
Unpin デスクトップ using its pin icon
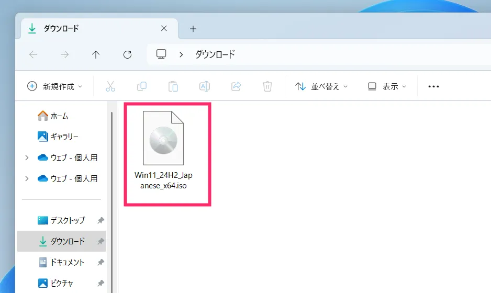(x=101, y=220)
